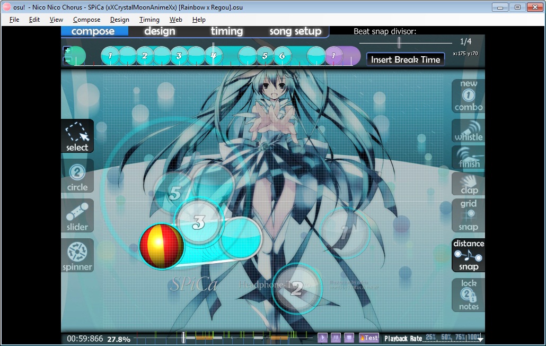The width and height of the screenshot is (546, 346).
Task: Select hit circle 5 on the playfield
Action: point(175,193)
